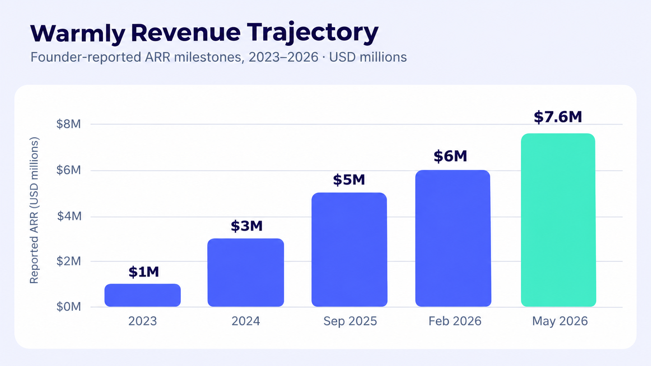Select the Founder-reported ARR milestones subtitle
Image resolution: width=651 pixels, height=366 pixels.
218,57
